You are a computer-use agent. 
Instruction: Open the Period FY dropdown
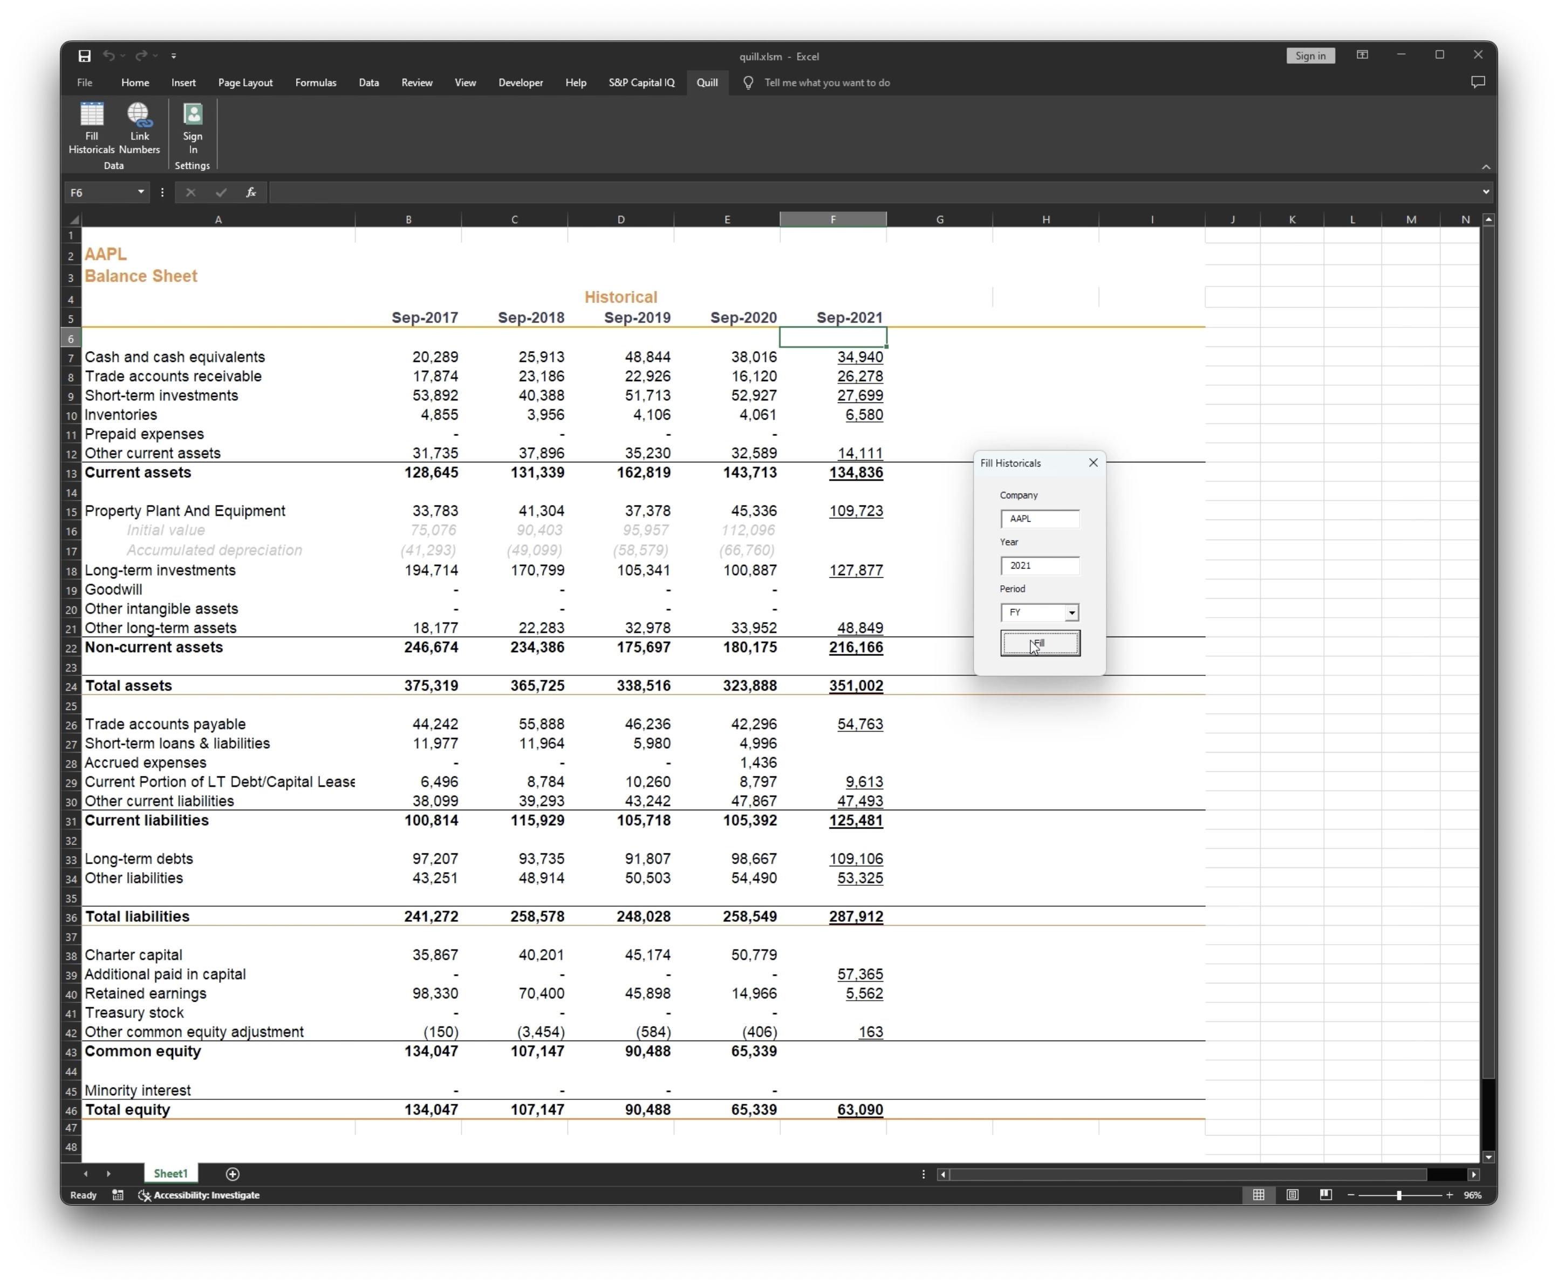(1071, 613)
